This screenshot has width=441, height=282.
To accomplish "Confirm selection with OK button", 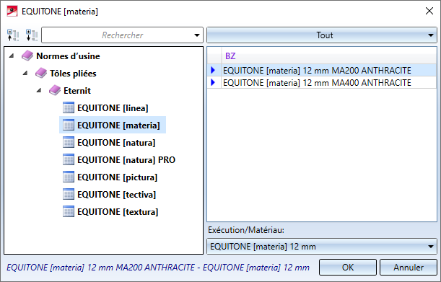I will pyautogui.click(x=348, y=267).
